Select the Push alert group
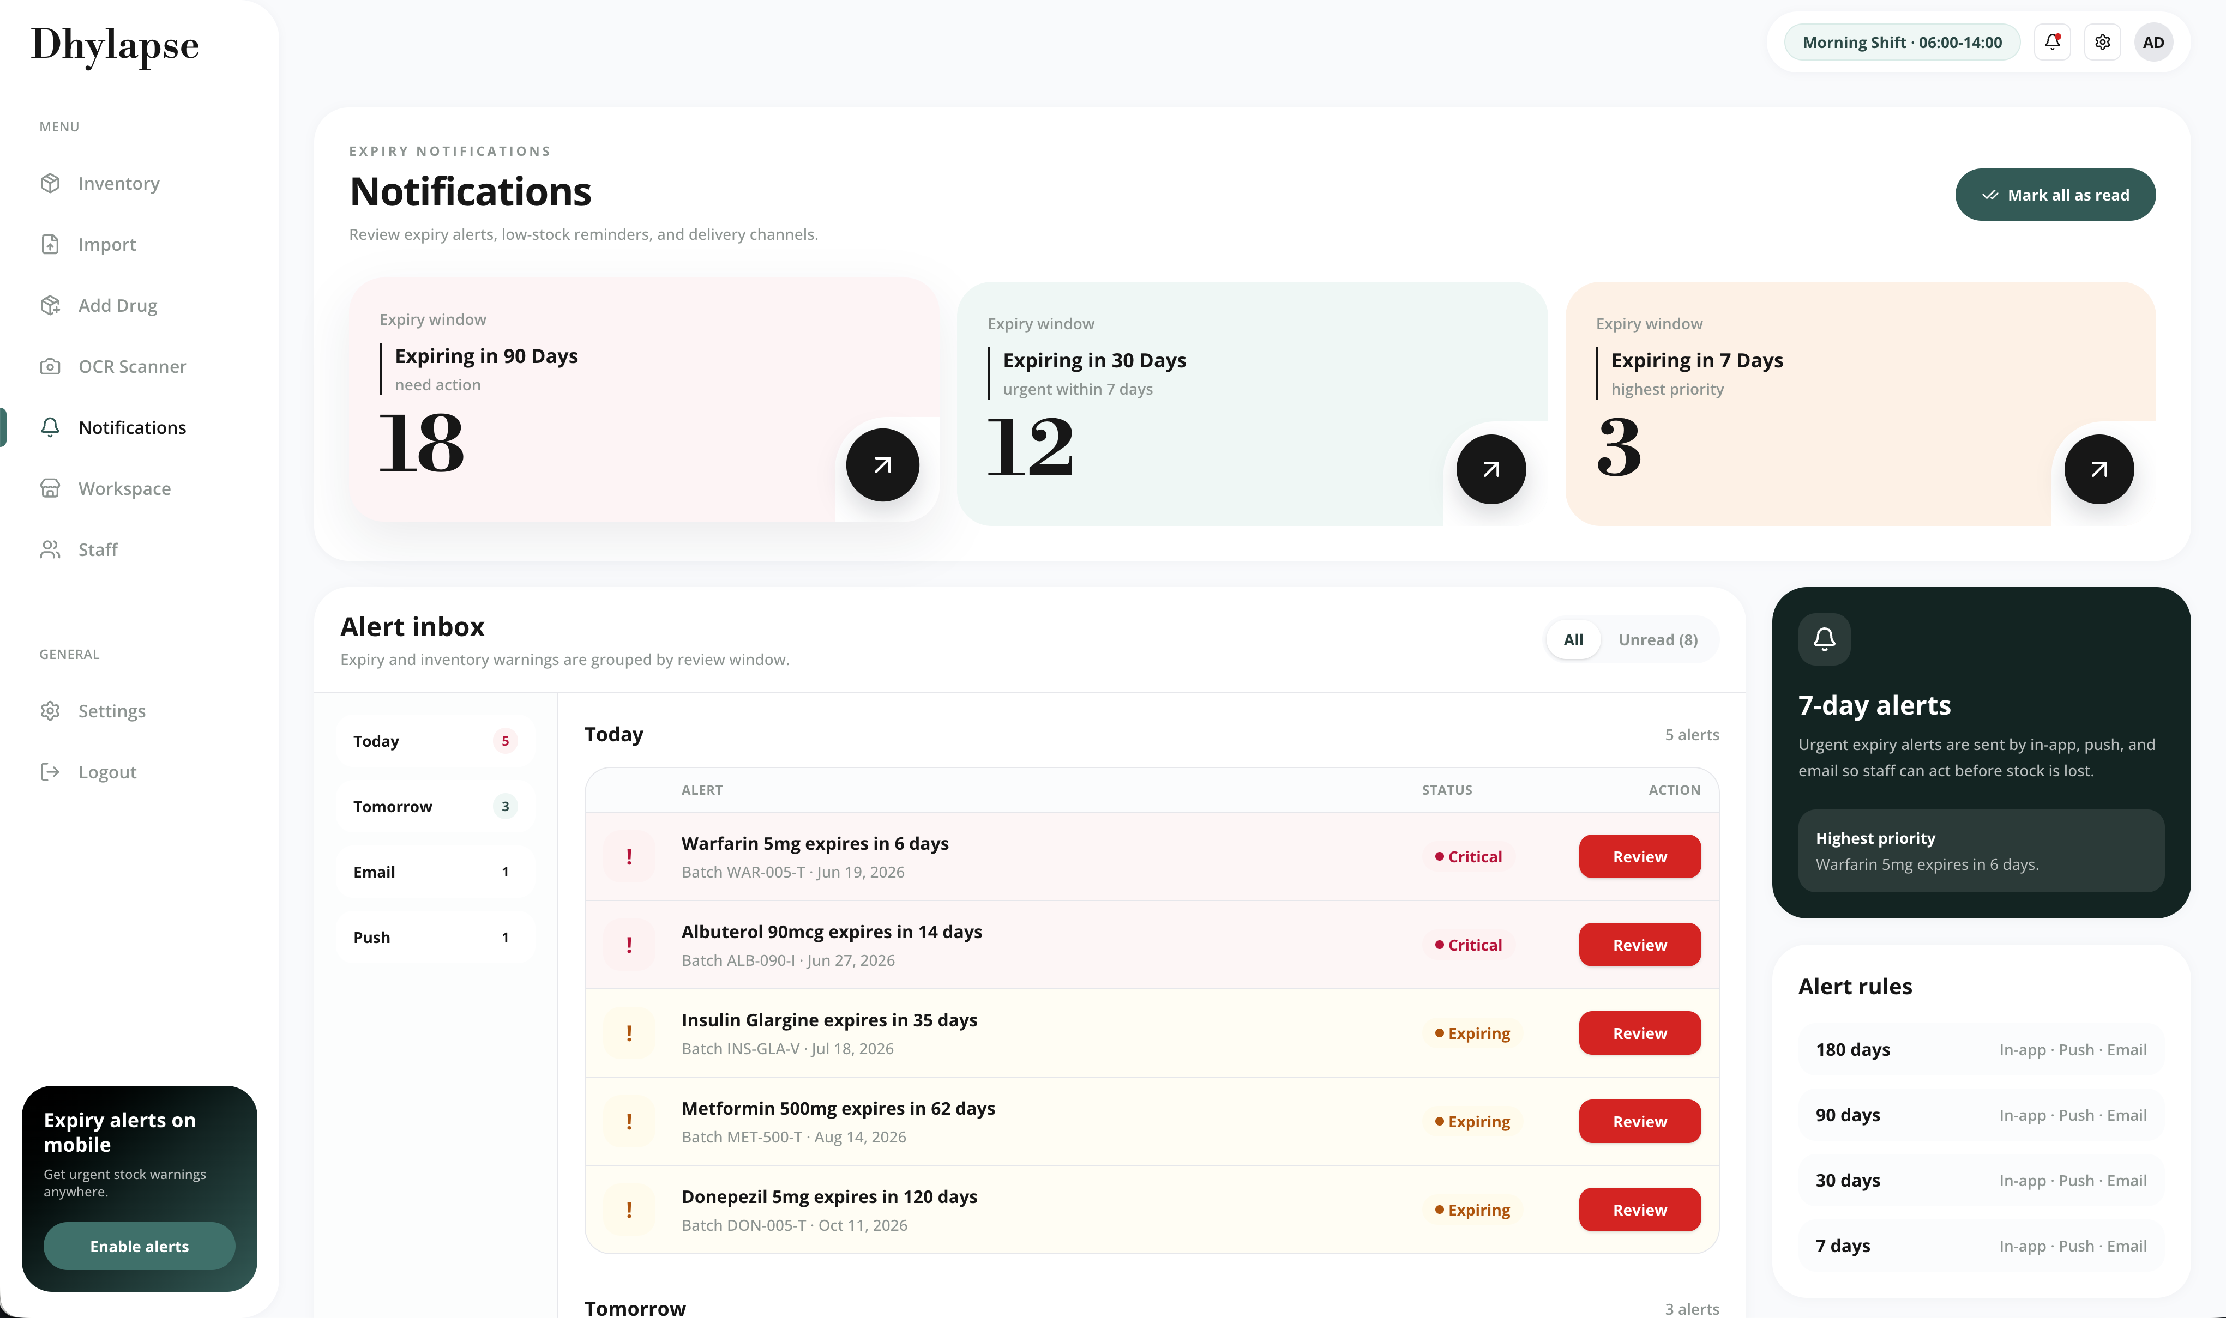The width and height of the screenshot is (2226, 1318). click(x=435, y=937)
